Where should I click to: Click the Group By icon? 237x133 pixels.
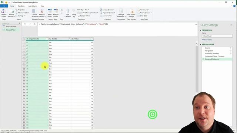point(74,11)
